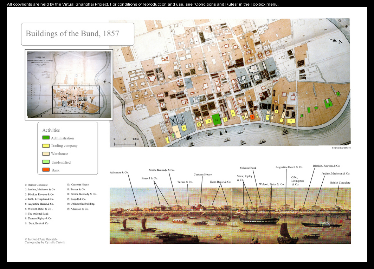
Task: Click the 'Buildings of the Bund, 1857' title
Action: click(72, 34)
